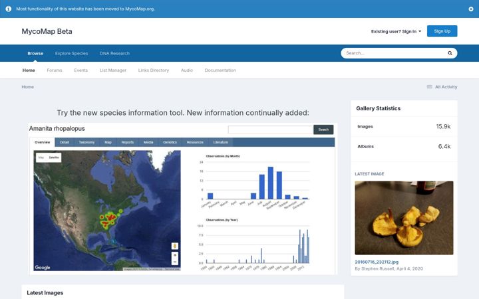This screenshot has width=479, height=299.
Task: Click the Google logo on the map
Action: click(x=43, y=268)
